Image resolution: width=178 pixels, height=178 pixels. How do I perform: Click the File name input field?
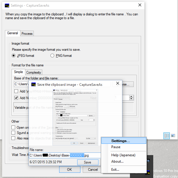point(65,155)
